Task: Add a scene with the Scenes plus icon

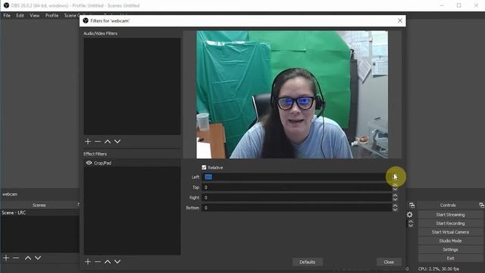Action: [6, 258]
